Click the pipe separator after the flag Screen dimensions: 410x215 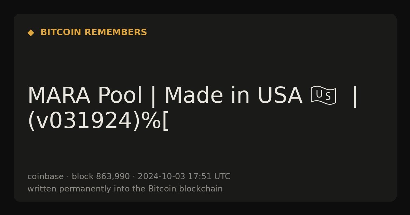(x=355, y=96)
